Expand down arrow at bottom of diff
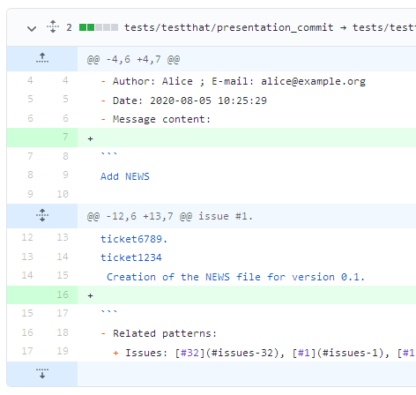Viewport: 416px width, 395px height. click(42, 374)
